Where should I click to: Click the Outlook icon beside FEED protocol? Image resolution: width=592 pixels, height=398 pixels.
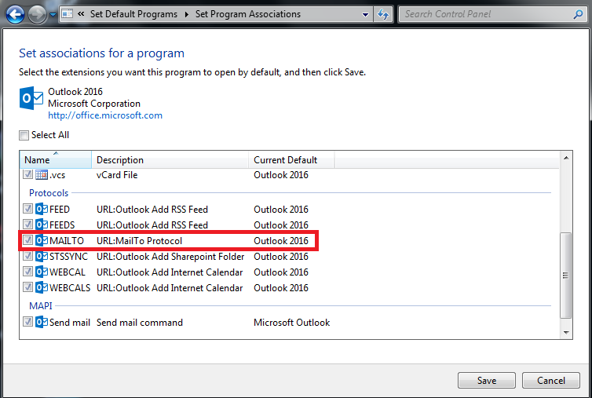[x=42, y=209]
